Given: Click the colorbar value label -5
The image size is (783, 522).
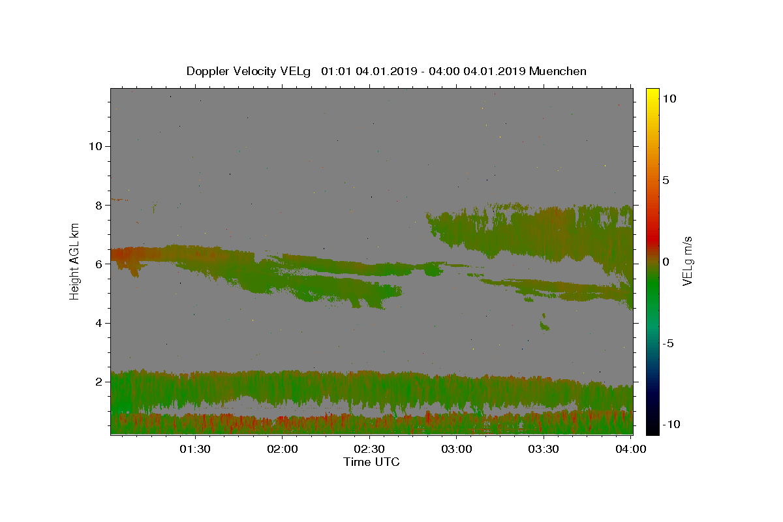Looking at the screenshot, I should [668, 343].
